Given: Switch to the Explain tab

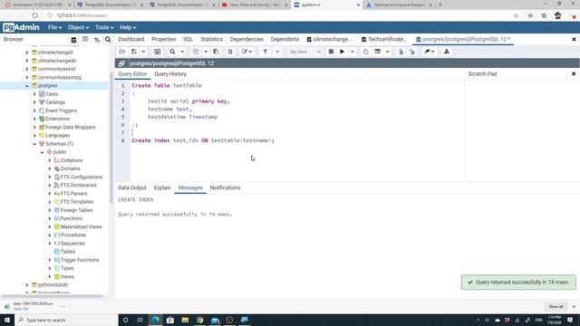Looking at the screenshot, I should tap(162, 187).
